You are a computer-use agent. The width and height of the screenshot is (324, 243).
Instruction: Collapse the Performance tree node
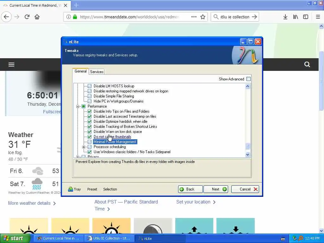click(78, 106)
